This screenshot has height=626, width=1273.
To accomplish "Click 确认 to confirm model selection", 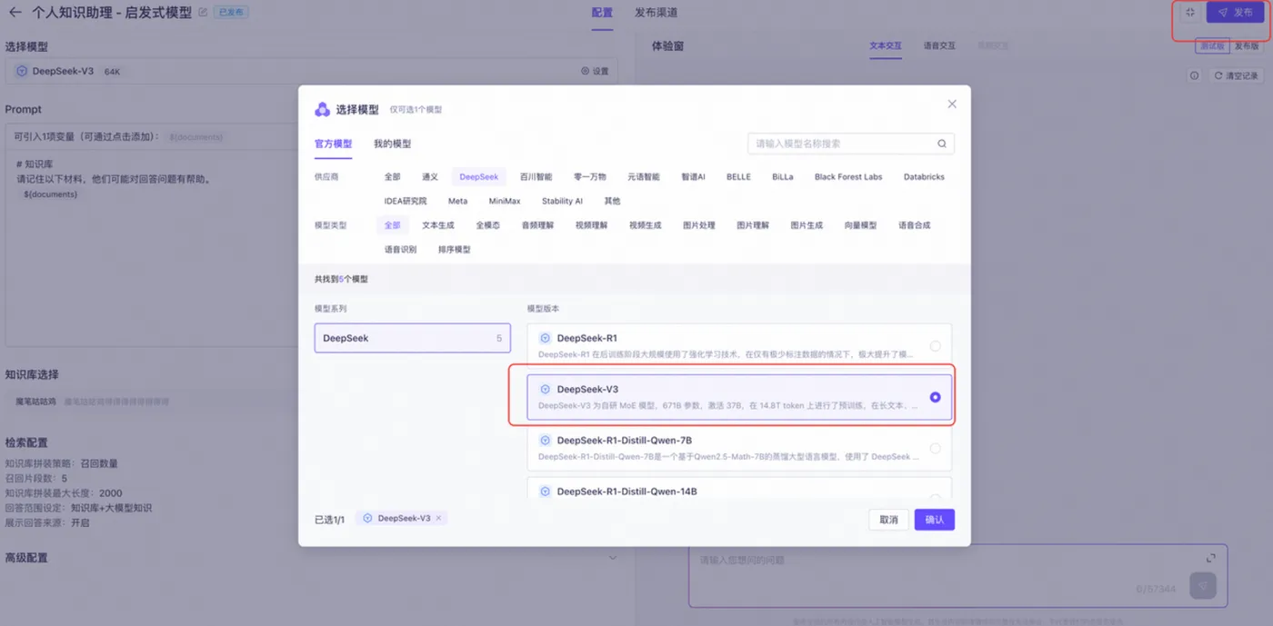I will (x=935, y=520).
